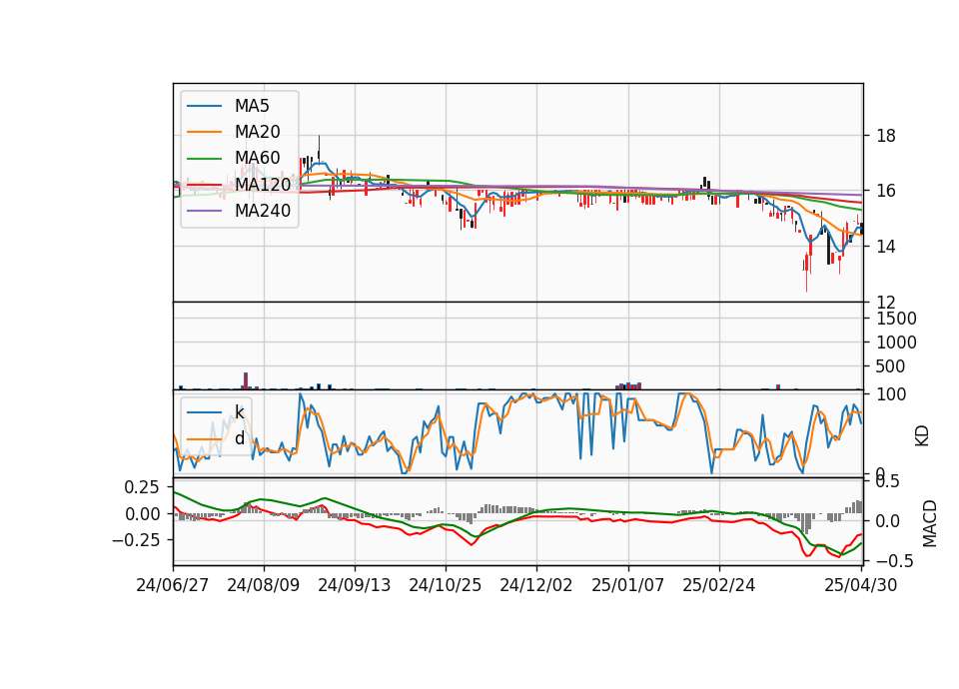Click the orange MA20 legend line sample
Image resolution: width=959 pixels, height=689 pixels.
coord(204,133)
